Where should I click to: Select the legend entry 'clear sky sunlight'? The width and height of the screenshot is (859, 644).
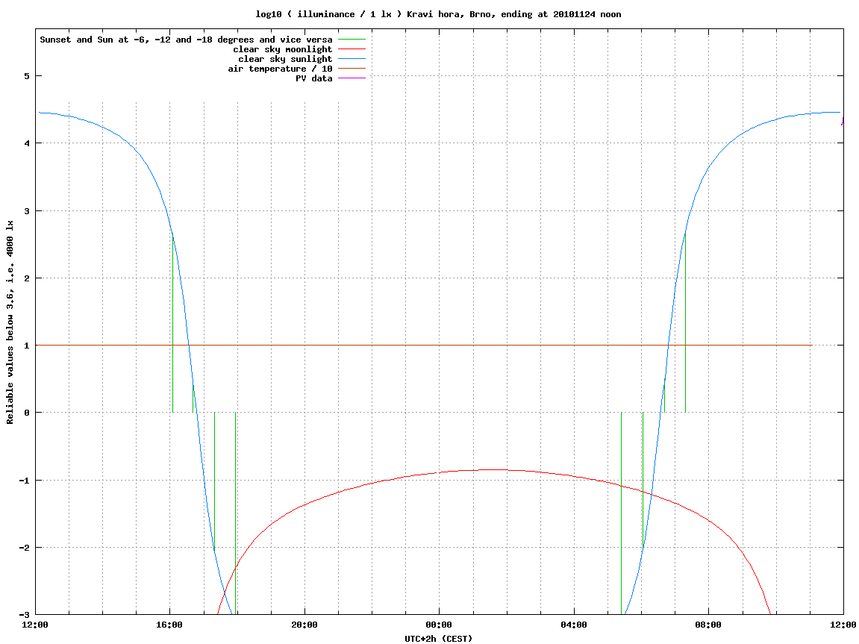coord(285,59)
